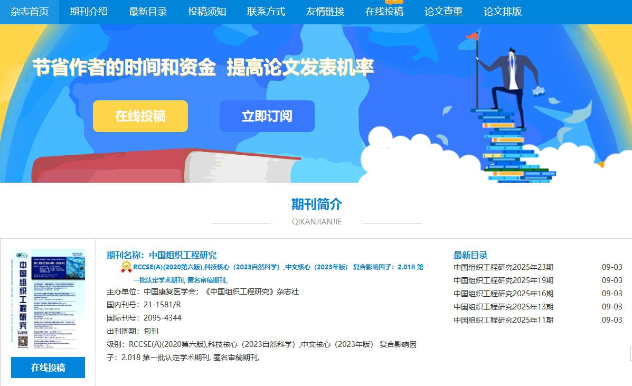Click the 最新目录 sidebar heading
The width and height of the screenshot is (632, 386).
pos(470,255)
